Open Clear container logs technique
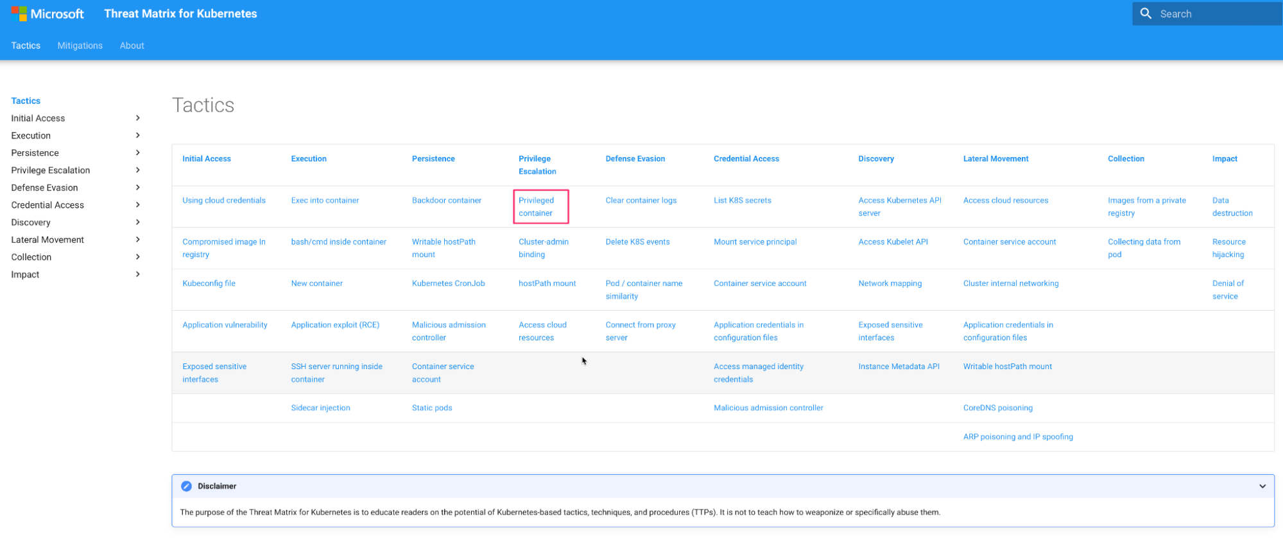Image resolution: width=1283 pixels, height=539 pixels. pos(641,201)
